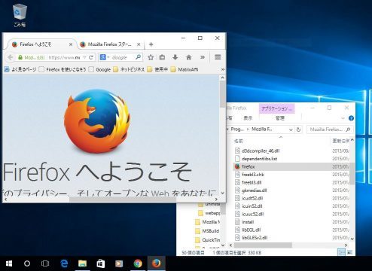Switch Explorer to large icons view

[349, 252]
